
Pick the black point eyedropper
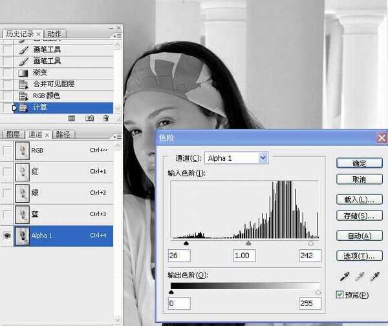(343, 276)
